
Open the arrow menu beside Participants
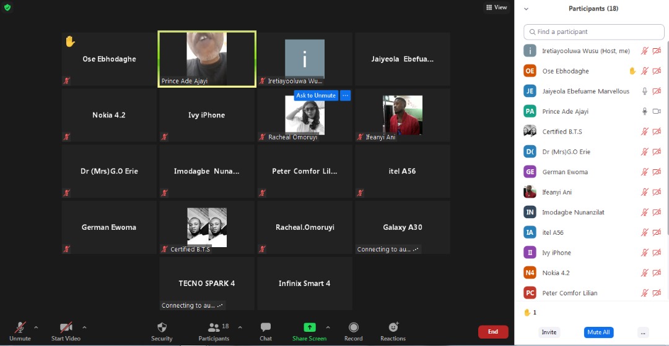click(240, 327)
